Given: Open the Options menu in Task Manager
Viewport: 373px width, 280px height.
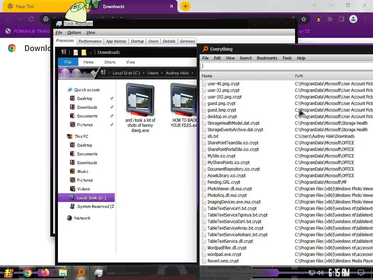Looking at the screenshot, I should click(74, 32).
